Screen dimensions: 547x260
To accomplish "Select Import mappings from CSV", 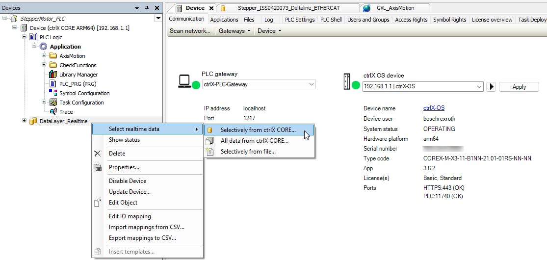I will (x=148, y=227).
